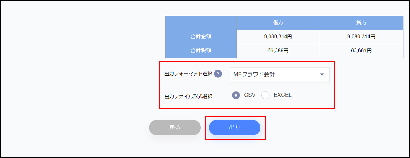Click the 出力フォーマット選択 label
Screen dimensions: 410x158
[188, 74]
